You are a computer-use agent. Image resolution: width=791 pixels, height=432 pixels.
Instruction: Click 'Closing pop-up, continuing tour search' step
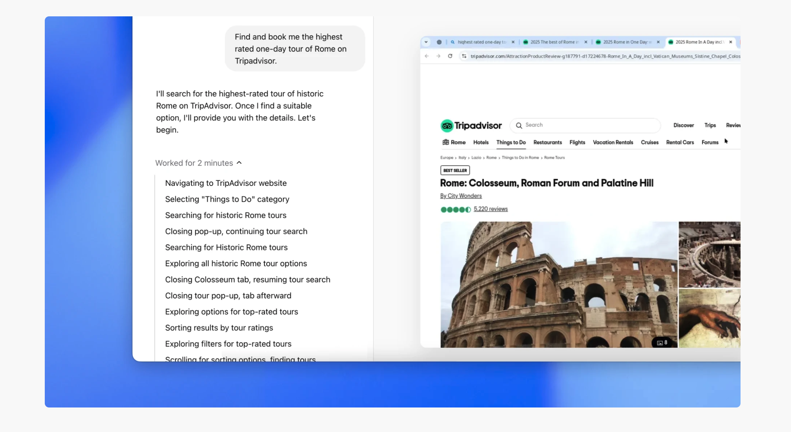[x=236, y=231]
